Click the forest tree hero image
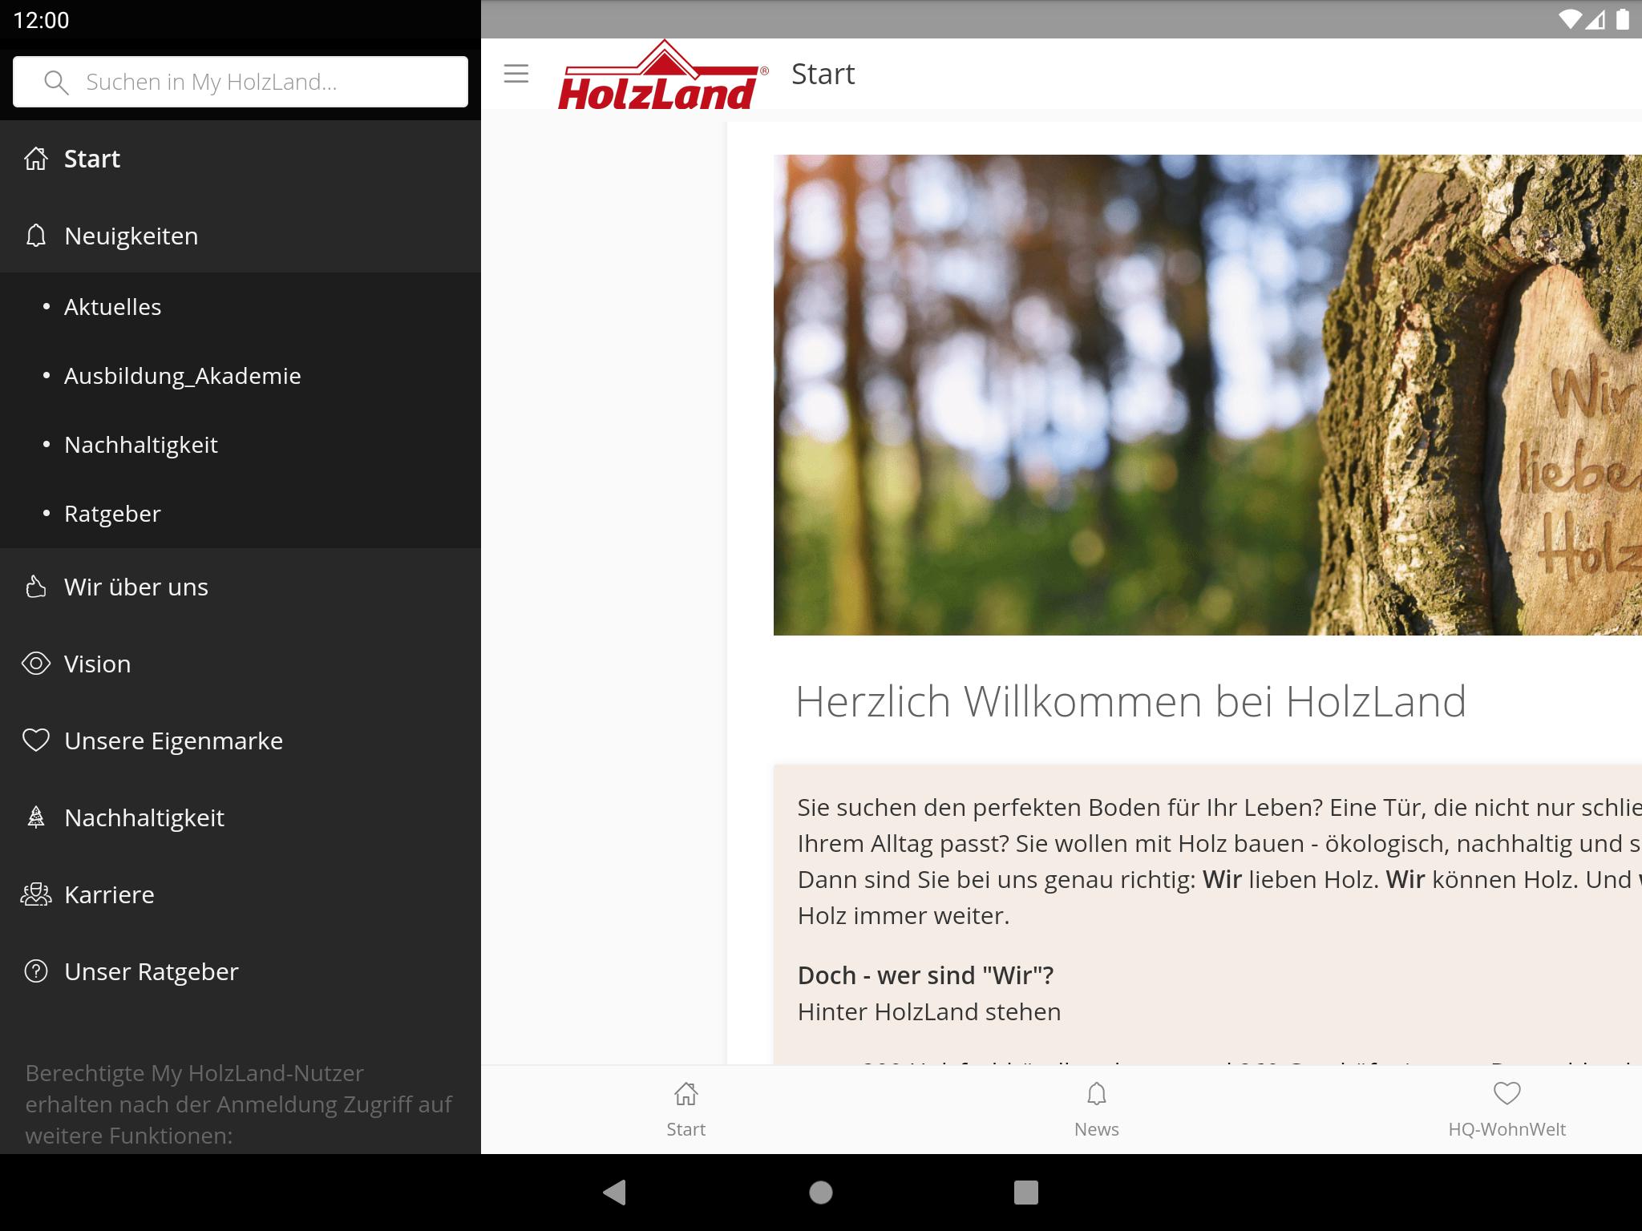 point(1207,395)
